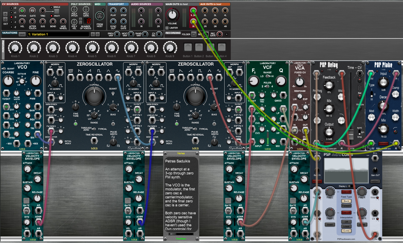The width and height of the screenshot is (403, 243).
Task: Click the PSP Plate Decay knob
Action: tap(383, 105)
